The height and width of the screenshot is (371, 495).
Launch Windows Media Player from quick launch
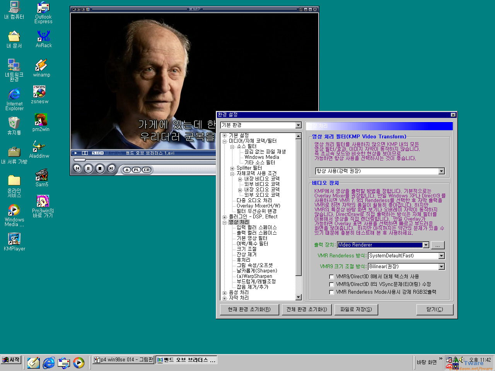point(79,362)
